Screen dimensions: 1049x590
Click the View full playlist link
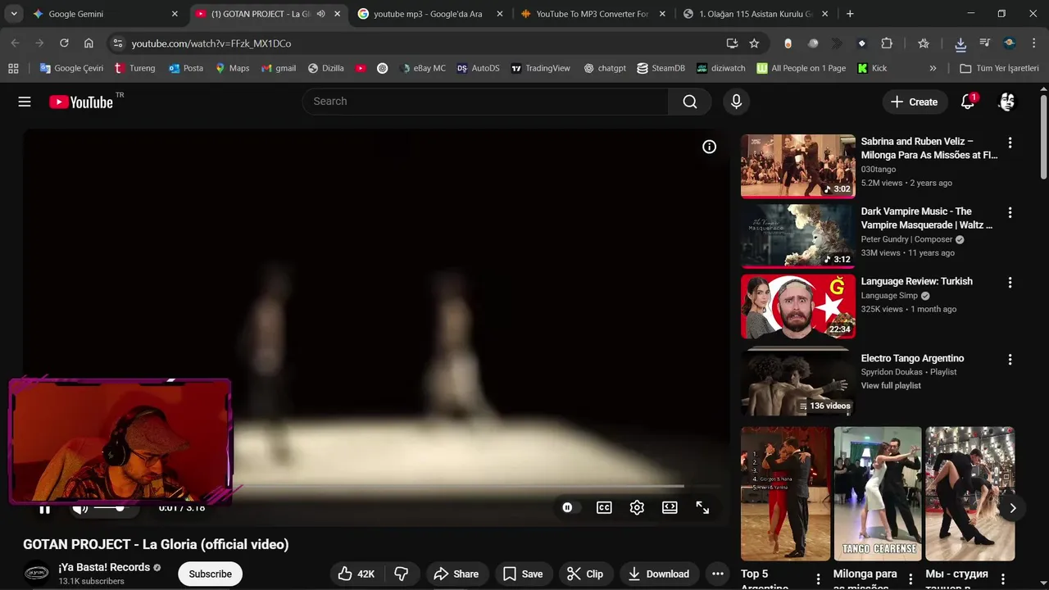(x=891, y=386)
